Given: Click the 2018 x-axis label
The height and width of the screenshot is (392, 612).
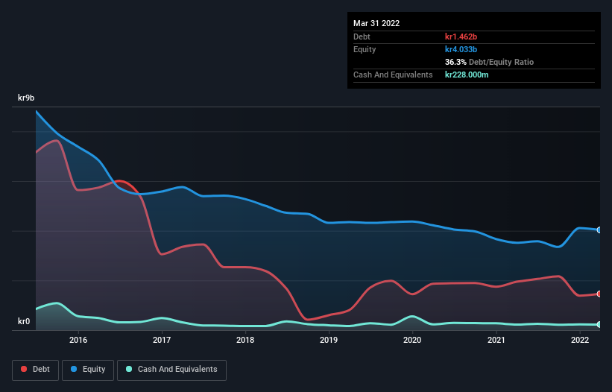Looking at the screenshot, I should [x=245, y=340].
